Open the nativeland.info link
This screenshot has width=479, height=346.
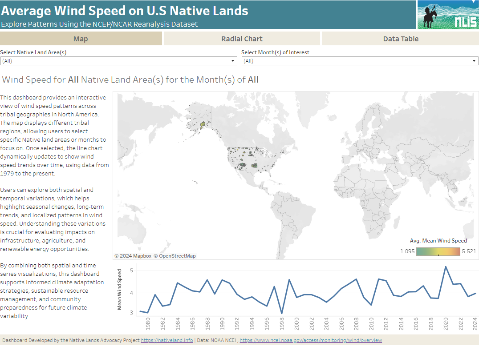(x=166, y=341)
